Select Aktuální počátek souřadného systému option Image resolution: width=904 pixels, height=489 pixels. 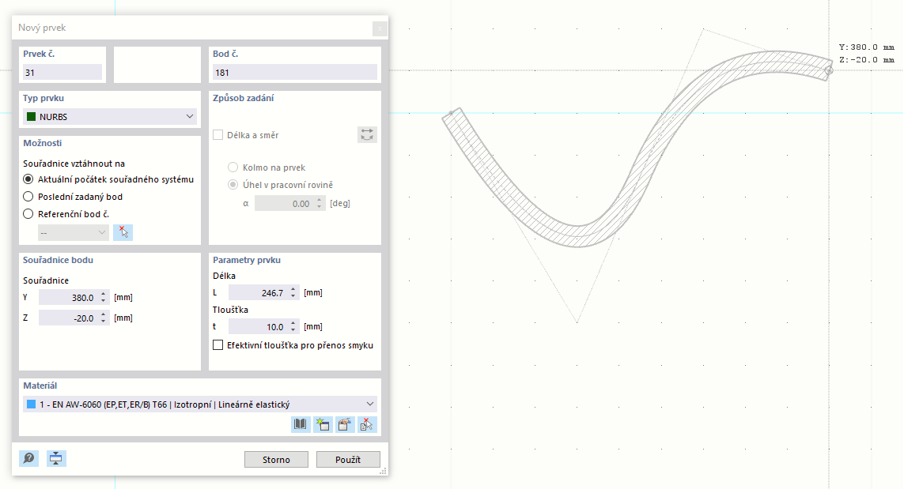pos(28,179)
